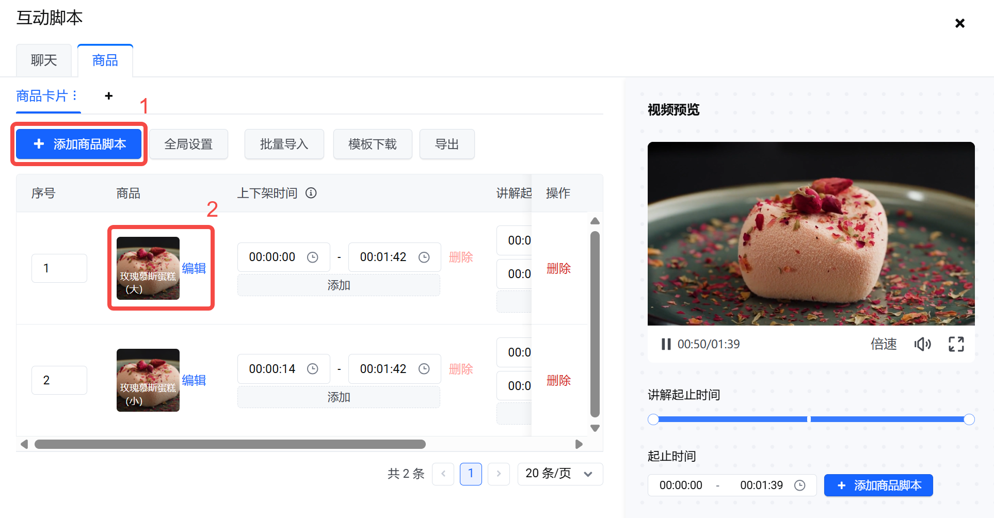Click the table vertical scrollbar thumb
This screenshot has height=518, width=994.
tap(595, 324)
